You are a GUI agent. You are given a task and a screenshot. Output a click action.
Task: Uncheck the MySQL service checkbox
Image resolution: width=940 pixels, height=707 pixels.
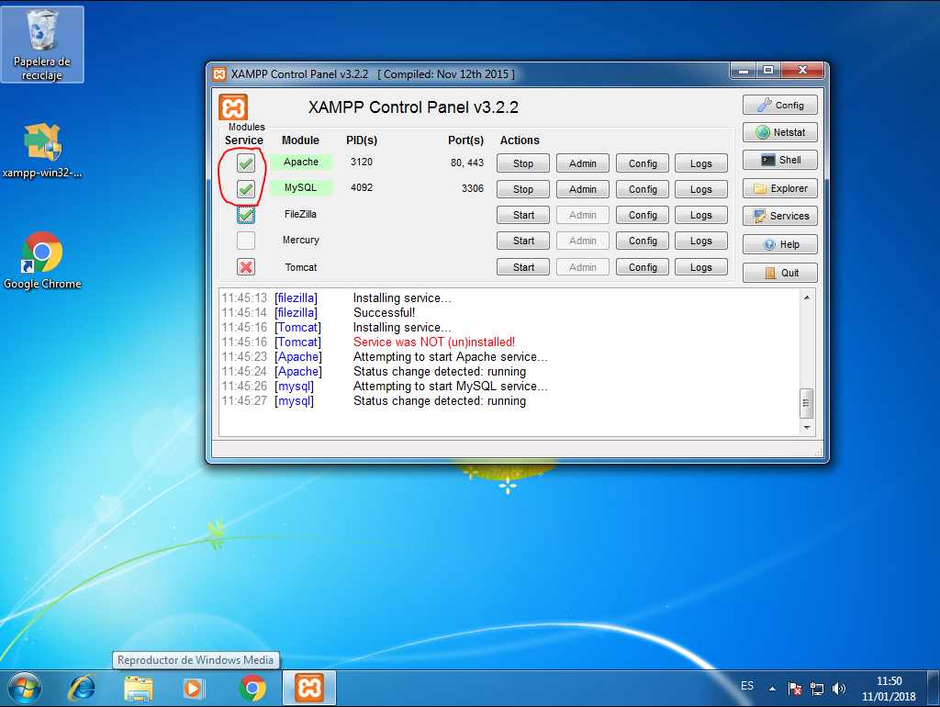pos(244,189)
